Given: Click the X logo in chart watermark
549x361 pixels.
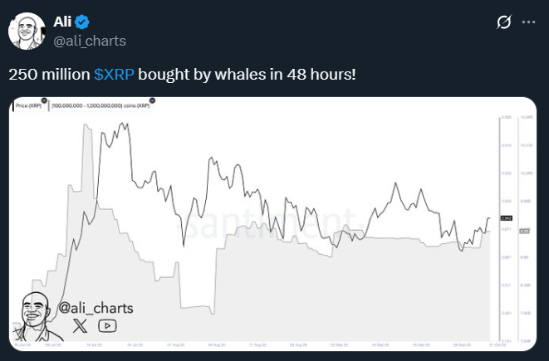Looking at the screenshot, I should tap(80, 326).
